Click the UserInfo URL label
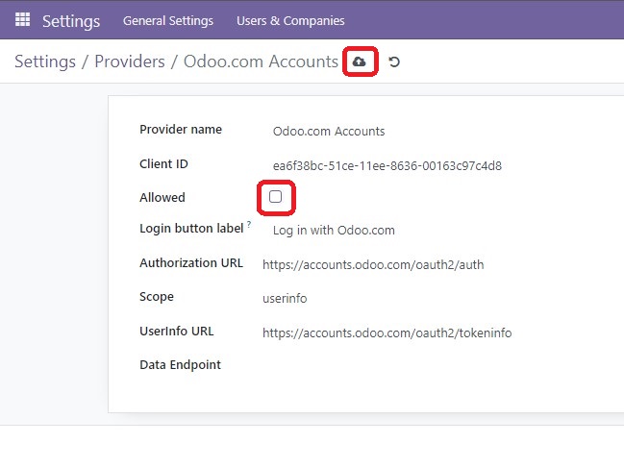The image size is (624, 468). [177, 332]
